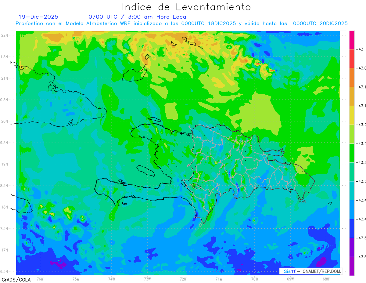Pick the gold legend swatch

click(x=352, y=96)
